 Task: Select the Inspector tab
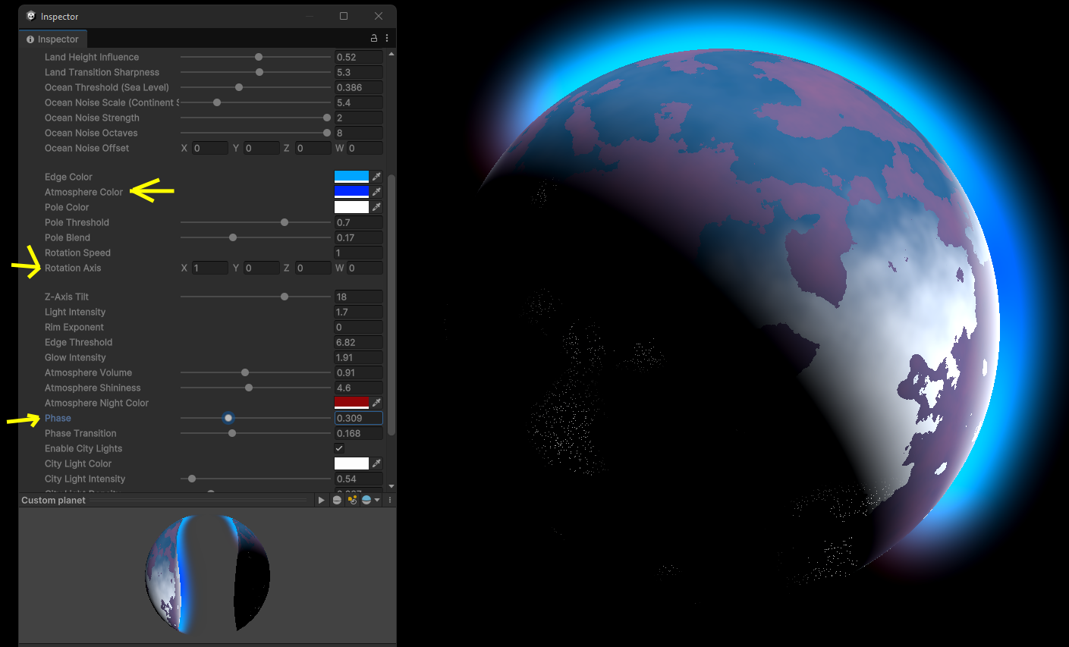[53, 39]
